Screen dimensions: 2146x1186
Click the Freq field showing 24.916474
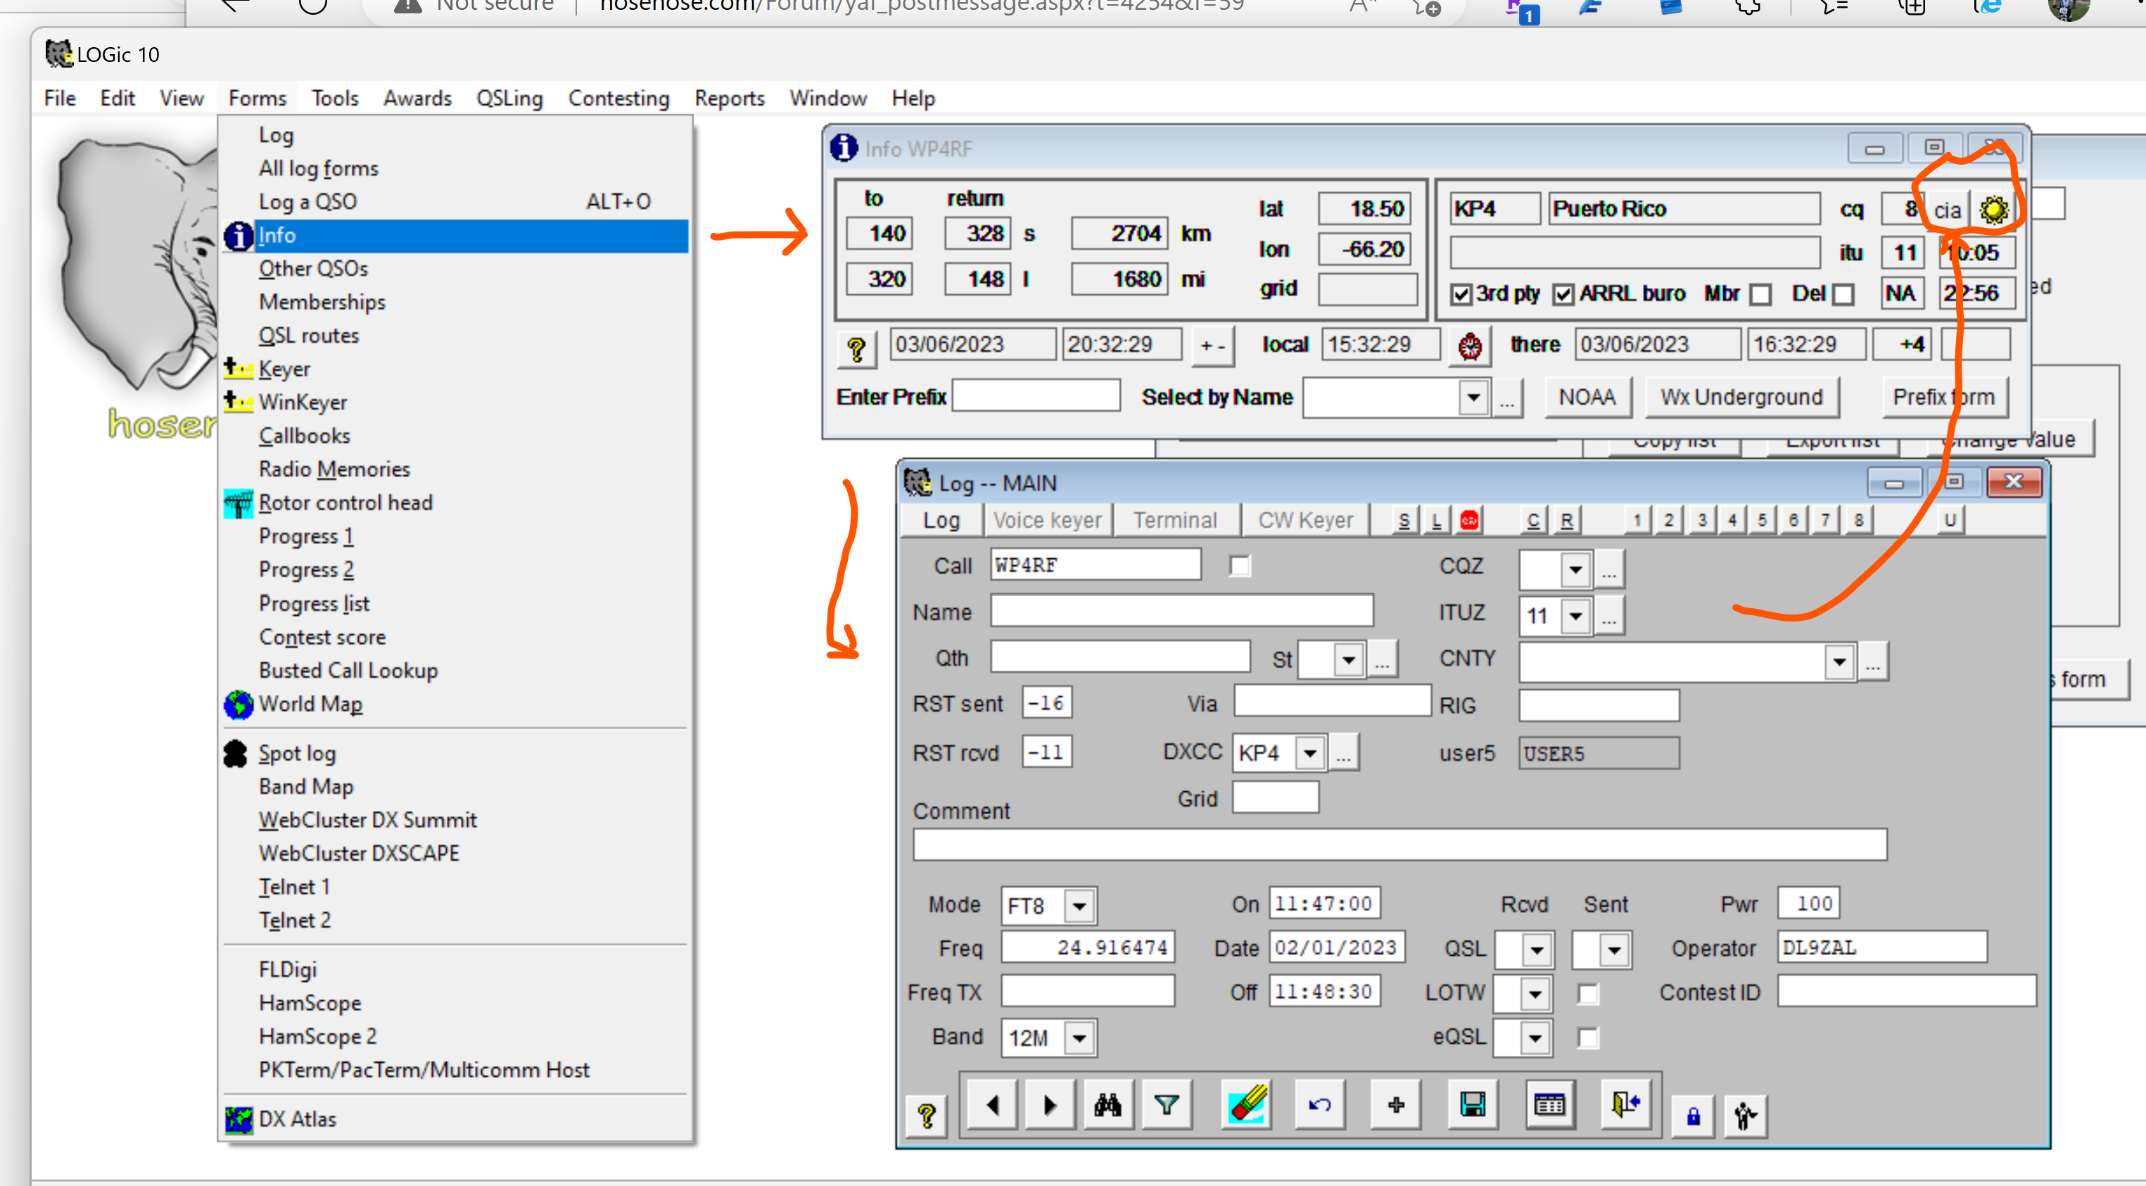[x=1087, y=949]
